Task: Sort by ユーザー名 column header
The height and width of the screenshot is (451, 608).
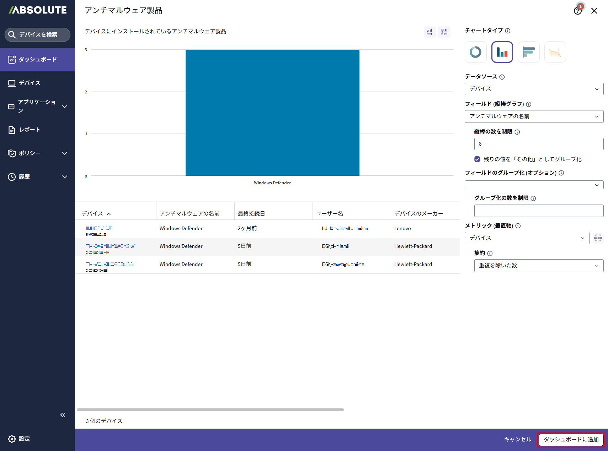Action: [330, 213]
